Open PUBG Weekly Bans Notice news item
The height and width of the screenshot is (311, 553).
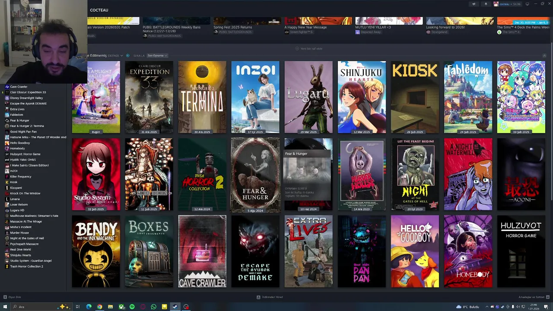(x=172, y=29)
